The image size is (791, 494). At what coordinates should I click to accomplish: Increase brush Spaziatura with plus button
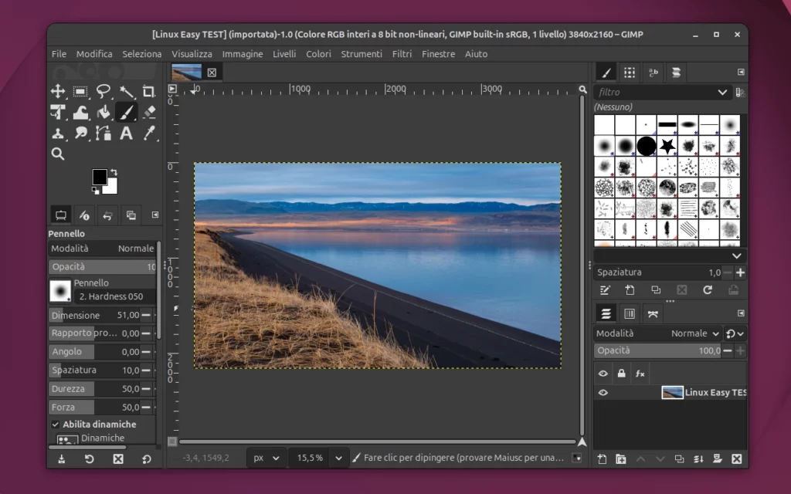740,272
